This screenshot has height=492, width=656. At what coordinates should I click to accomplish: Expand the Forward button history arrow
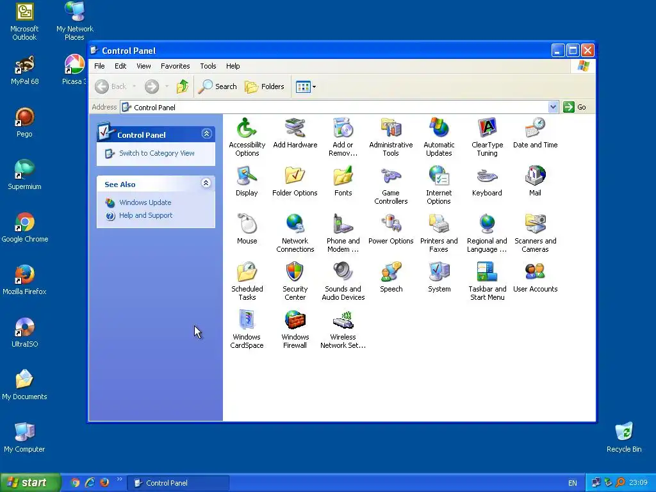pyautogui.click(x=167, y=86)
